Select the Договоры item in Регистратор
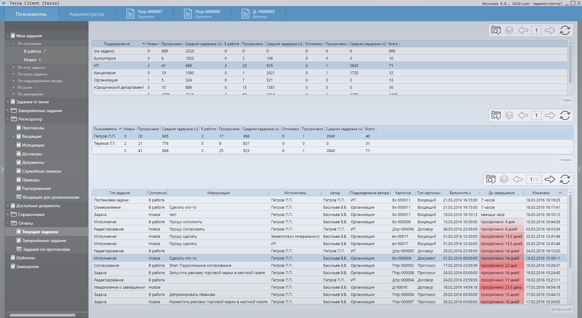 click(32, 154)
